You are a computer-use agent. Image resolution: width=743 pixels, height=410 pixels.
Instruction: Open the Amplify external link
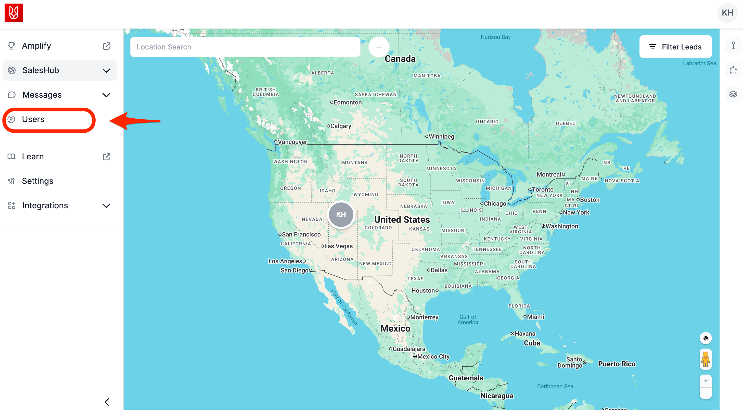(106, 46)
